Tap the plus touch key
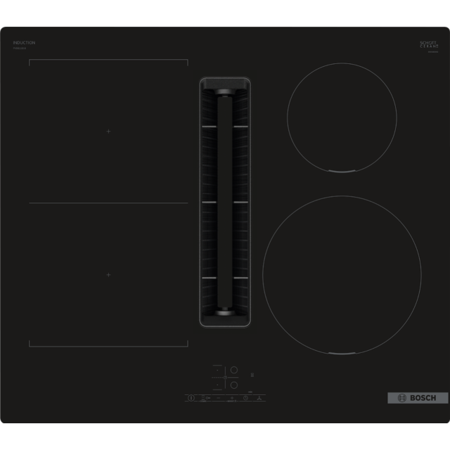Image resolution: width=450 pixels, height=450 pixels. click(x=232, y=398)
